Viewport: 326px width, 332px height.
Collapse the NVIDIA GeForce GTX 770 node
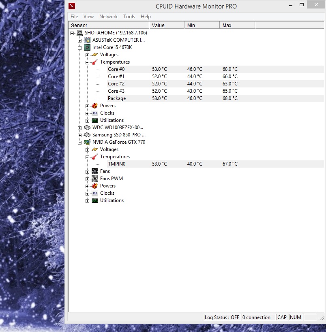pyautogui.click(x=80, y=143)
